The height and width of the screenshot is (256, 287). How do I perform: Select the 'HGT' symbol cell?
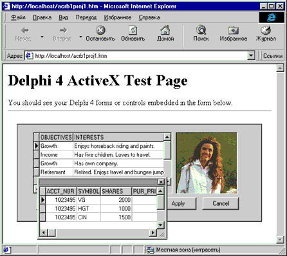(x=89, y=208)
